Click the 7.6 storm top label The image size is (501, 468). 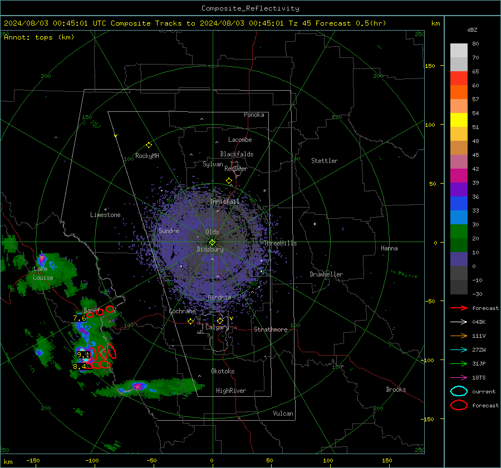(80, 318)
